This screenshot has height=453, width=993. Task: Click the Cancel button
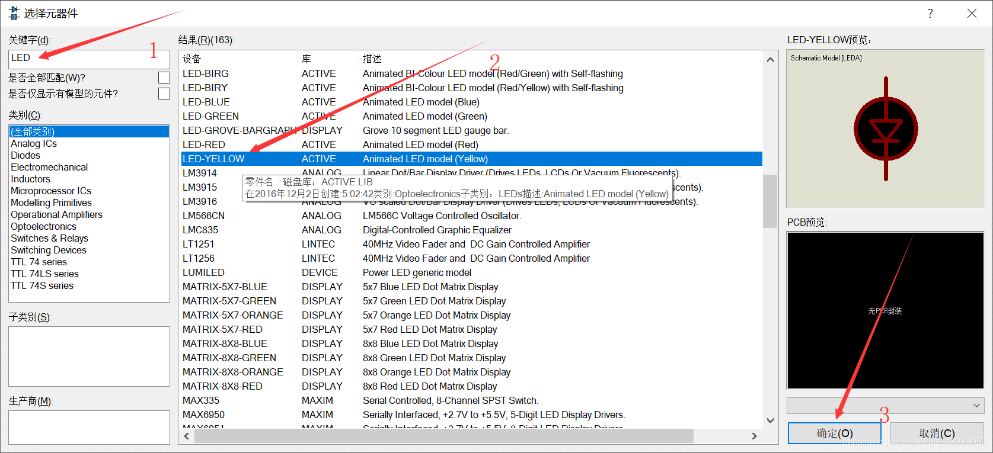point(937,433)
